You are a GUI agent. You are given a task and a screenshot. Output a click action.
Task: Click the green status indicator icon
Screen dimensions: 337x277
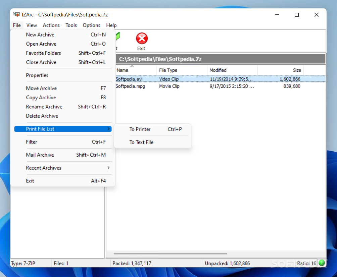(x=322, y=263)
